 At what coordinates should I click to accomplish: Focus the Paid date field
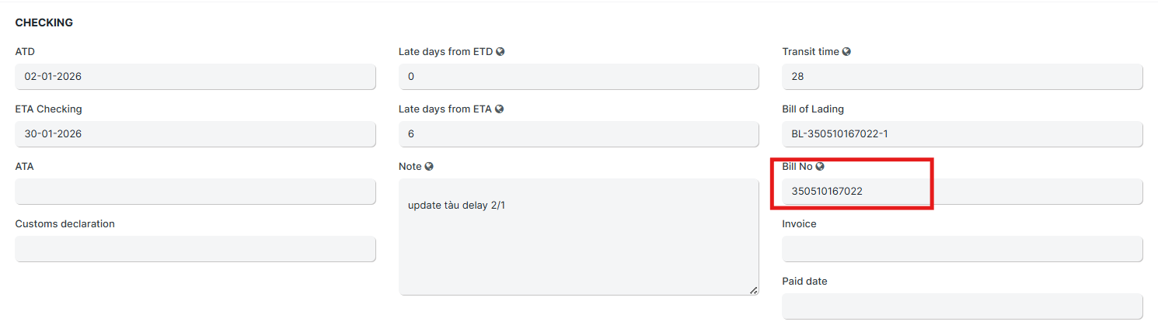pos(962,306)
